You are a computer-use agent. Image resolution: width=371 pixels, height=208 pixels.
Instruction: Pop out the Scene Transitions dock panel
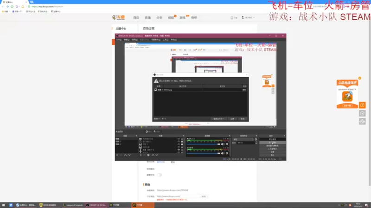click(256, 136)
